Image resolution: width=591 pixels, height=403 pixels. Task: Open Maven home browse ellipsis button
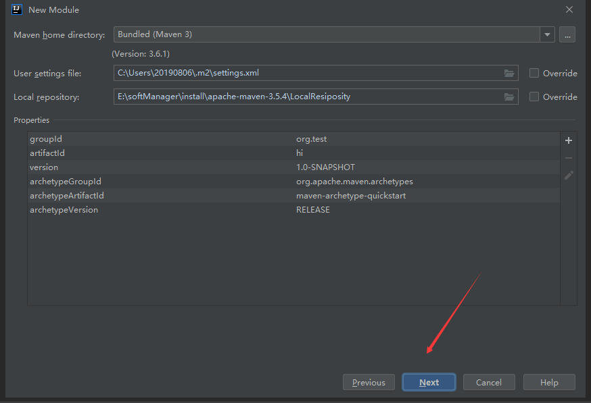coord(567,34)
